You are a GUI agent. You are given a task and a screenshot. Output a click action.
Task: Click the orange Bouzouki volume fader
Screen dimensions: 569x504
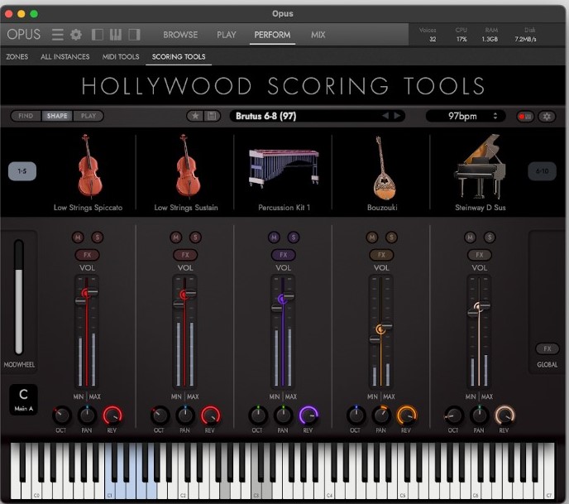pyautogui.click(x=380, y=329)
